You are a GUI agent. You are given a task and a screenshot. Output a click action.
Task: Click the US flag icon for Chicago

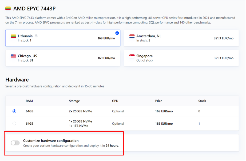pyautogui.click(x=13, y=56)
